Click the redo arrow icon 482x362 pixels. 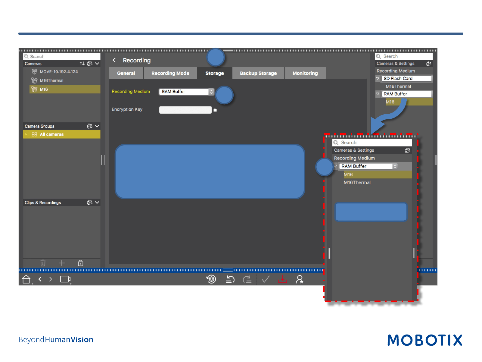(x=247, y=280)
